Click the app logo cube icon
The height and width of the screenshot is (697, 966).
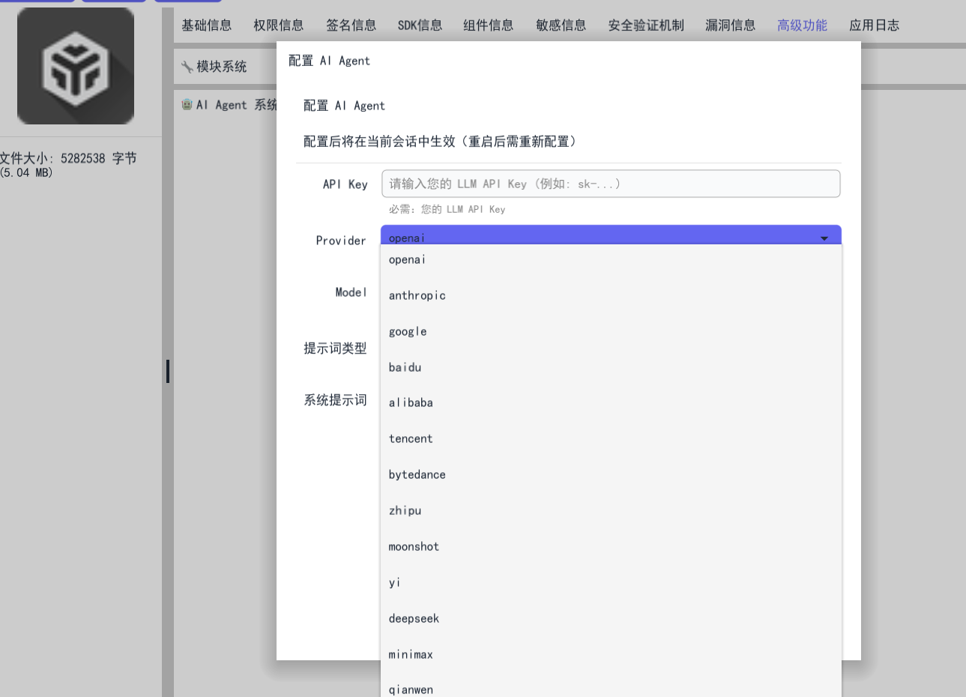76,66
